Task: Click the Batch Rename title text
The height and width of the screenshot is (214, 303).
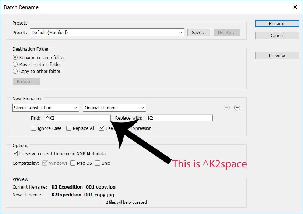Action: [21, 7]
